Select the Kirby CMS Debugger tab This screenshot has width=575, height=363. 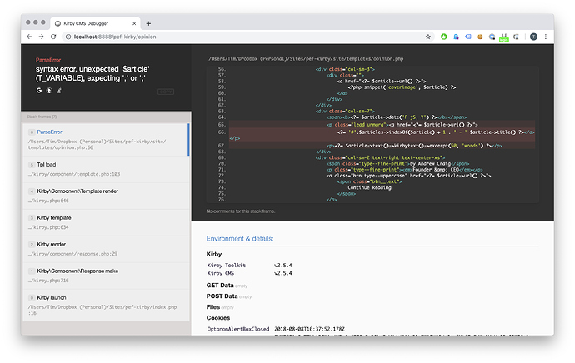click(x=95, y=23)
